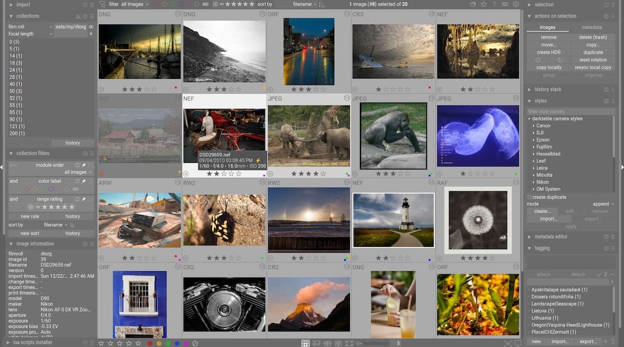
Task: Clear color labels icon in bottom bar
Action: pyautogui.click(x=195, y=343)
